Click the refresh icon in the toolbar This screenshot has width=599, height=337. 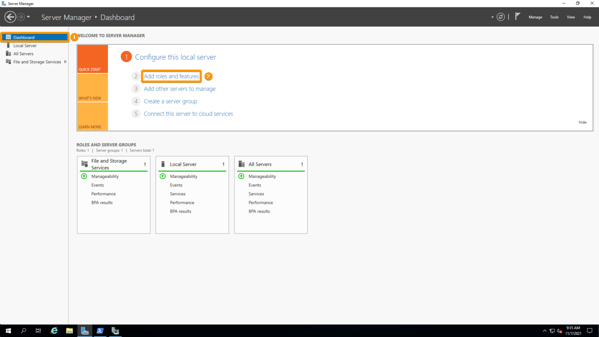tap(501, 17)
